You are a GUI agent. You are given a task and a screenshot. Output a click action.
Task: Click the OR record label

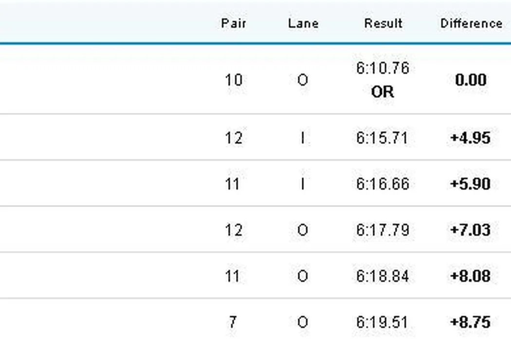(383, 92)
